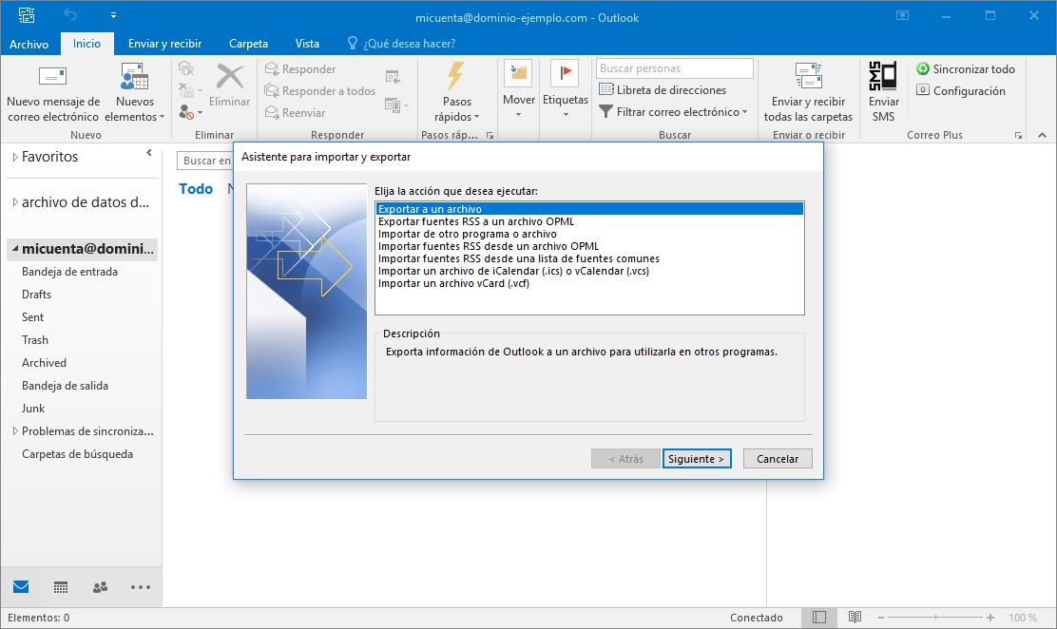Switch to People view icon
Screen dimensions: 1057x629
(101, 587)
